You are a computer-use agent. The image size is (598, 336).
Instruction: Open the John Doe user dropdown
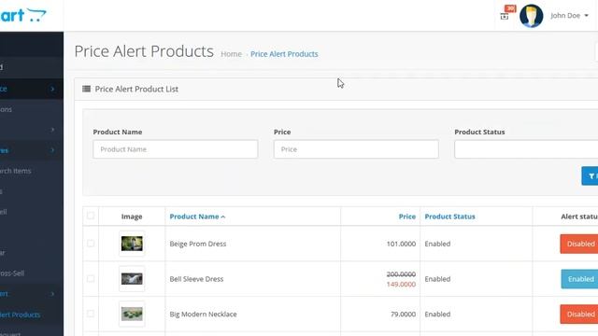coord(569,16)
